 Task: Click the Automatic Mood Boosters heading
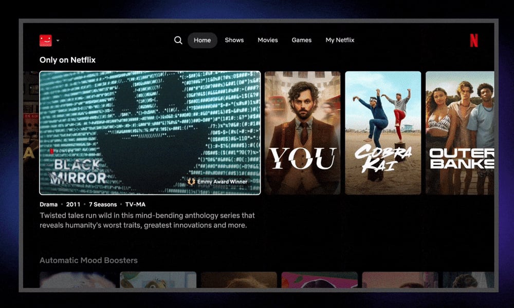[88, 260]
